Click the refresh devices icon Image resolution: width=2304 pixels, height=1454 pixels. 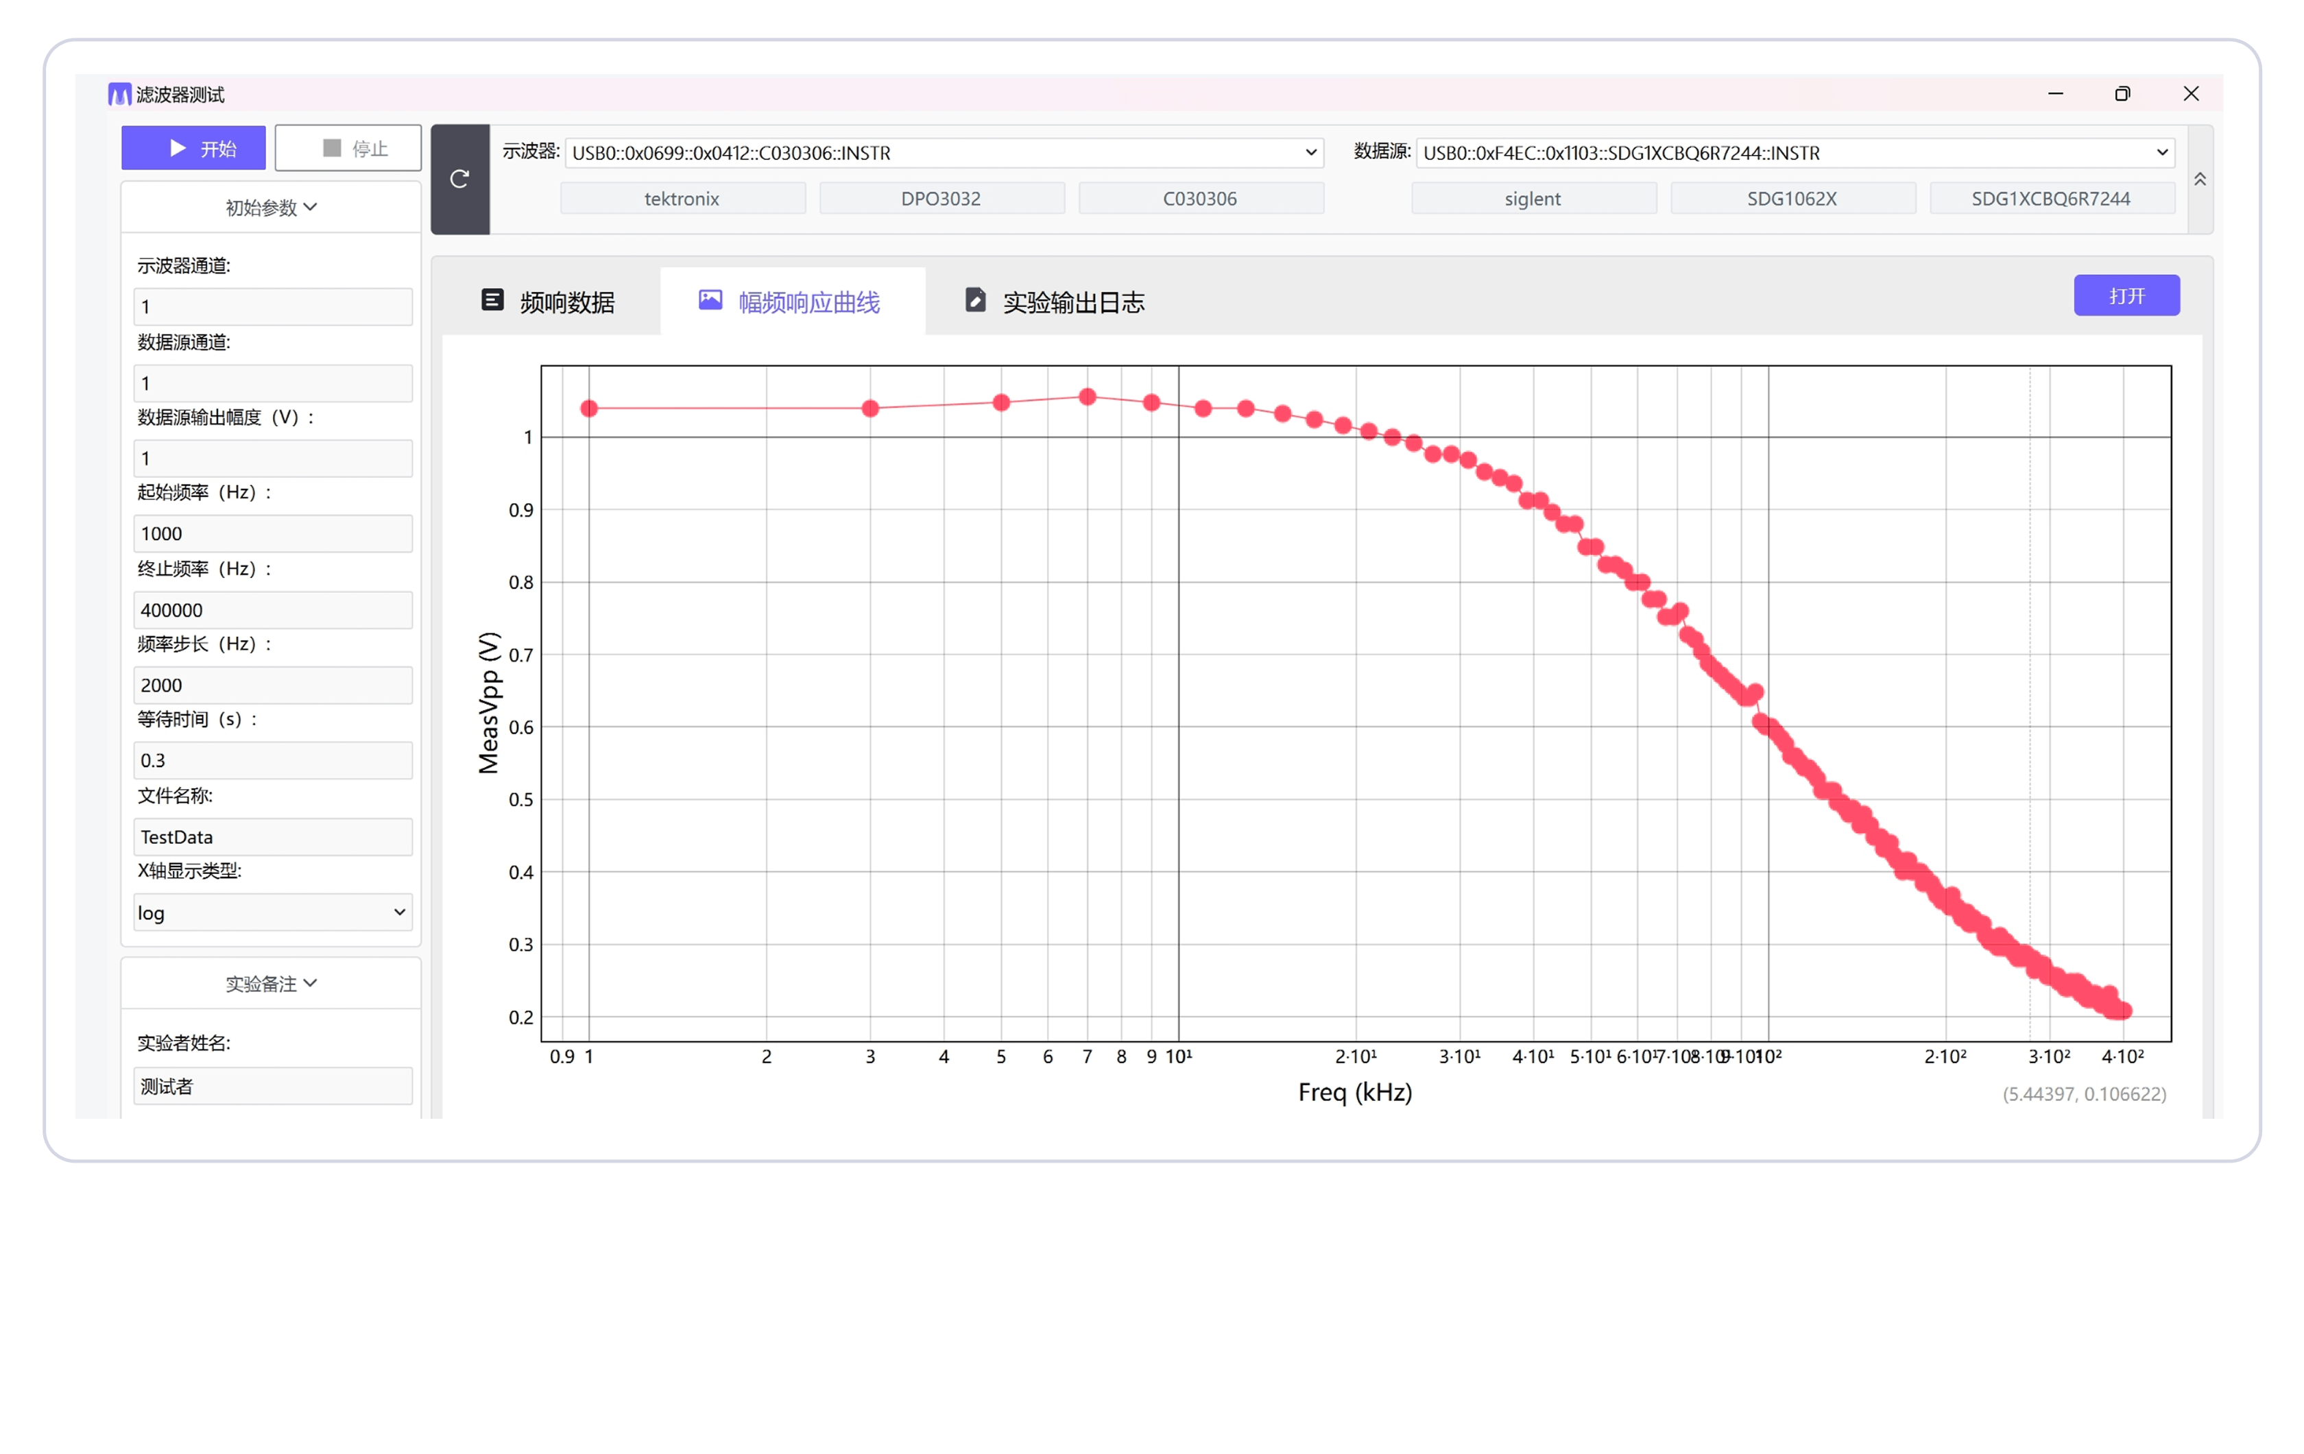click(459, 179)
